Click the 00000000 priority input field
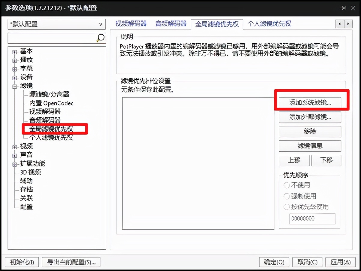361x271 pixels. 312,219
